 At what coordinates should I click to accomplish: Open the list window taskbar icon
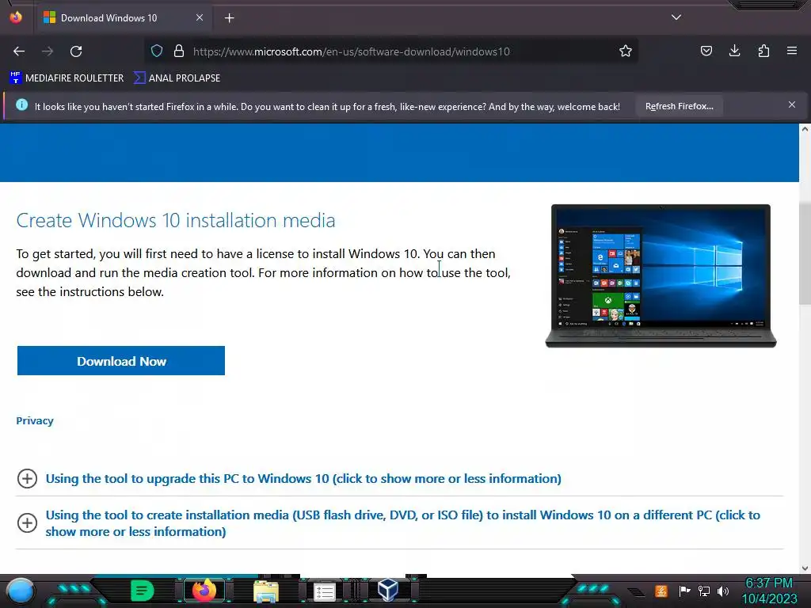coord(325,592)
